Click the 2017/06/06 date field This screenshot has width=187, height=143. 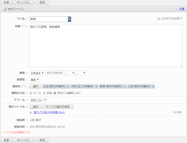54,73
